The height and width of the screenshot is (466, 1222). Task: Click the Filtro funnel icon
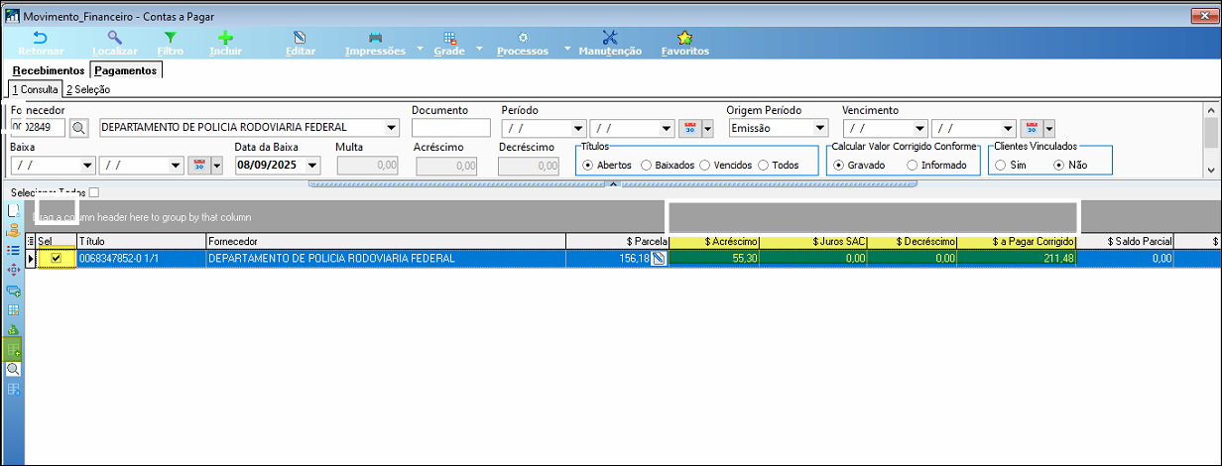[x=171, y=37]
